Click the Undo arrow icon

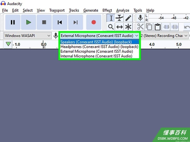(187, 27)
